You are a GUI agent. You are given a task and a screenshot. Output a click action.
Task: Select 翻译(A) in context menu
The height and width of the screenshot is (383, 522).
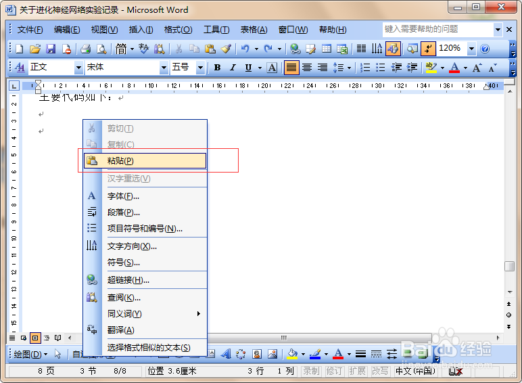(x=145, y=330)
